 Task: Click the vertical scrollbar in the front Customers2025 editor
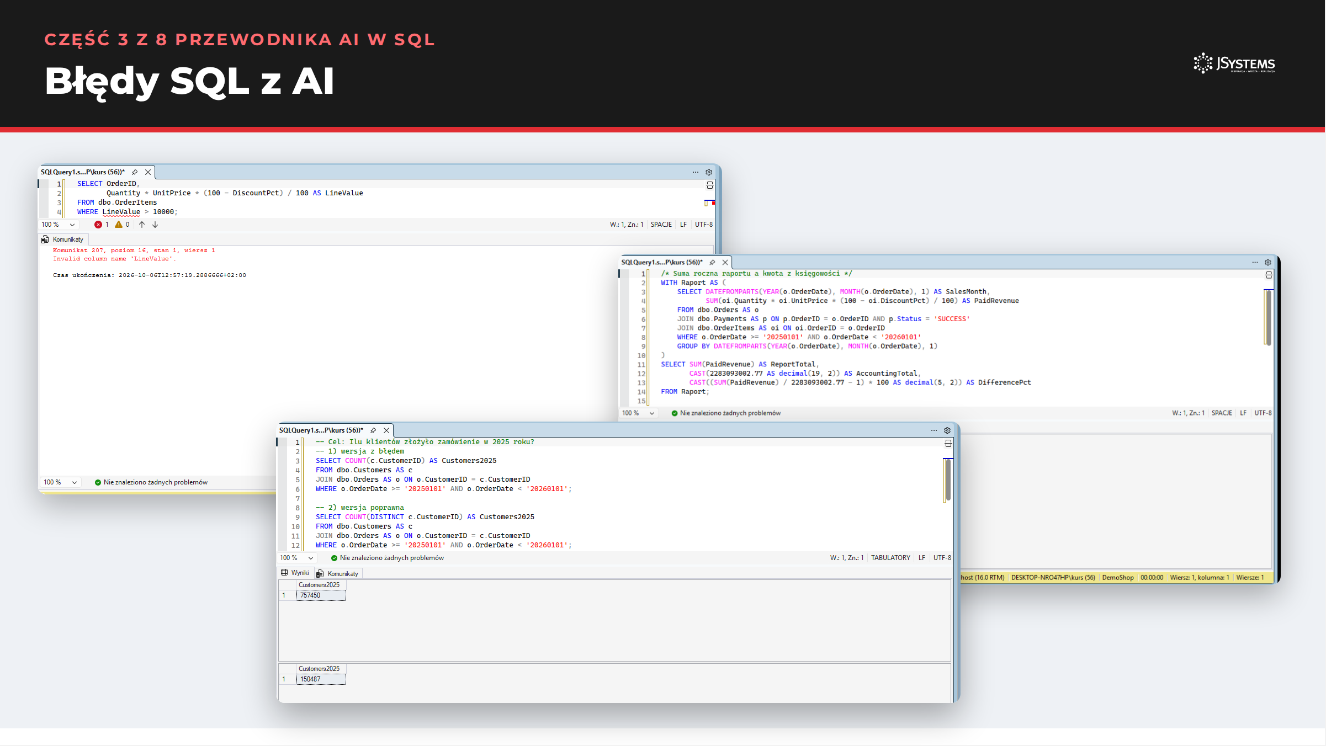(948, 480)
